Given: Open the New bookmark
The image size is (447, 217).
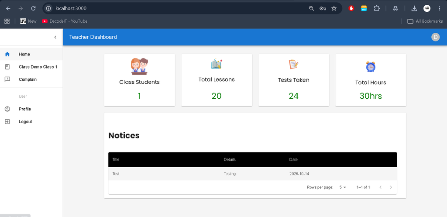Looking at the screenshot, I should tap(28, 21).
